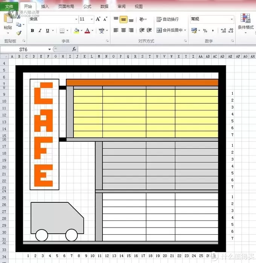
Task: Open the font name dropdown 宋体
Action: (76, 19)
